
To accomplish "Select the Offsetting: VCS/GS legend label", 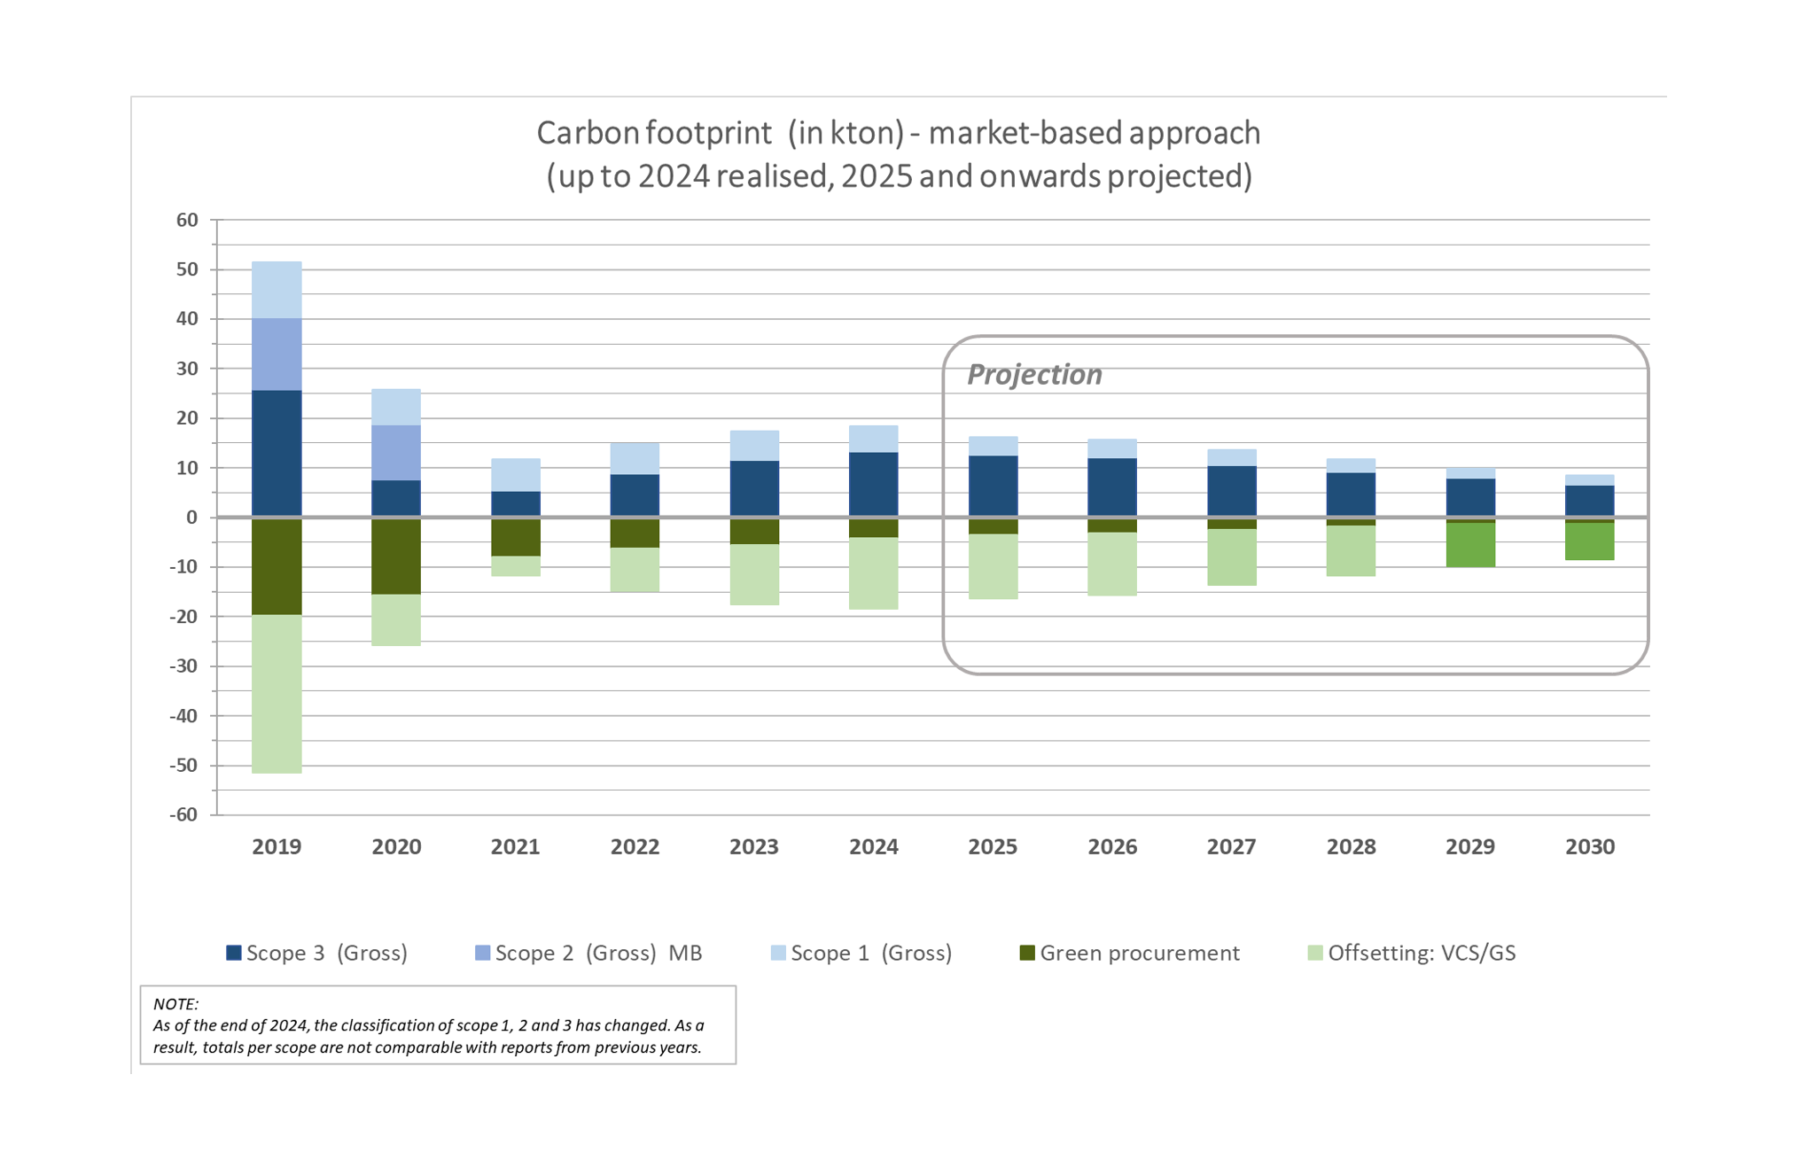I will coord(1421,954).
